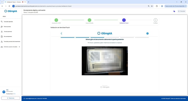Image resolution: width=188 pixels, height=101 pixels.
Task: Click the 'Administrador' role label
Action: pyautogui.click(x=10, y=92)
